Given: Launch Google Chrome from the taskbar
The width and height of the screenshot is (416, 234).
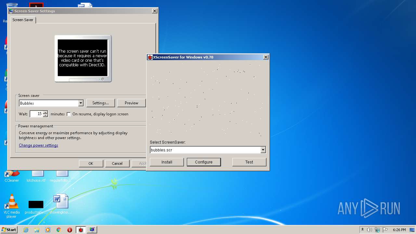Looking at the screenshot, I should tap(59, 230).
